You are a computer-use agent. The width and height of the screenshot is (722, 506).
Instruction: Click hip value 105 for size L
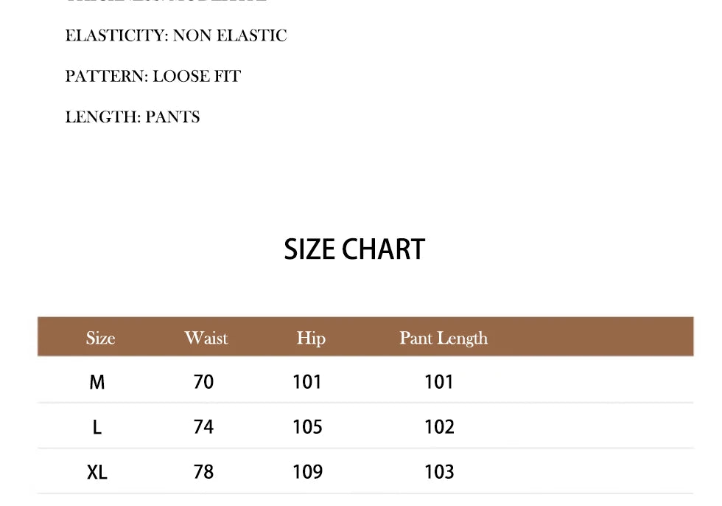click(307, 427)
